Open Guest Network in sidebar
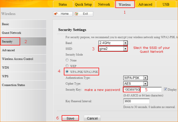 tap(23, 33)
